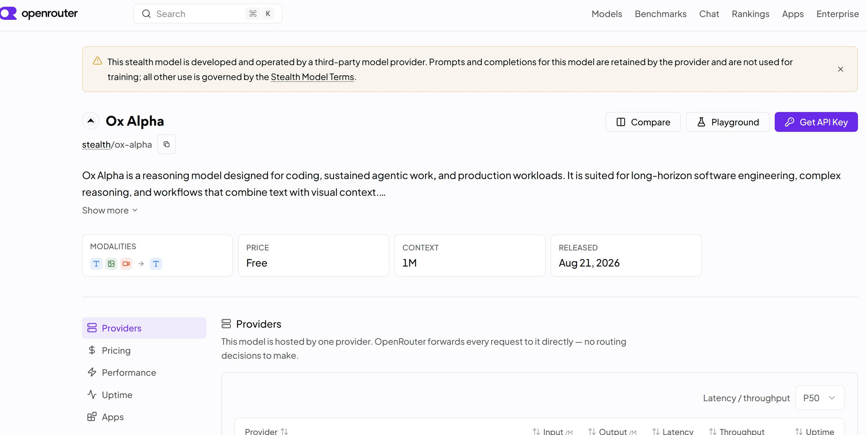This screenshot has height=435, width=867.
Task: Sort the table by Output price
Action: tap(612, 431)
